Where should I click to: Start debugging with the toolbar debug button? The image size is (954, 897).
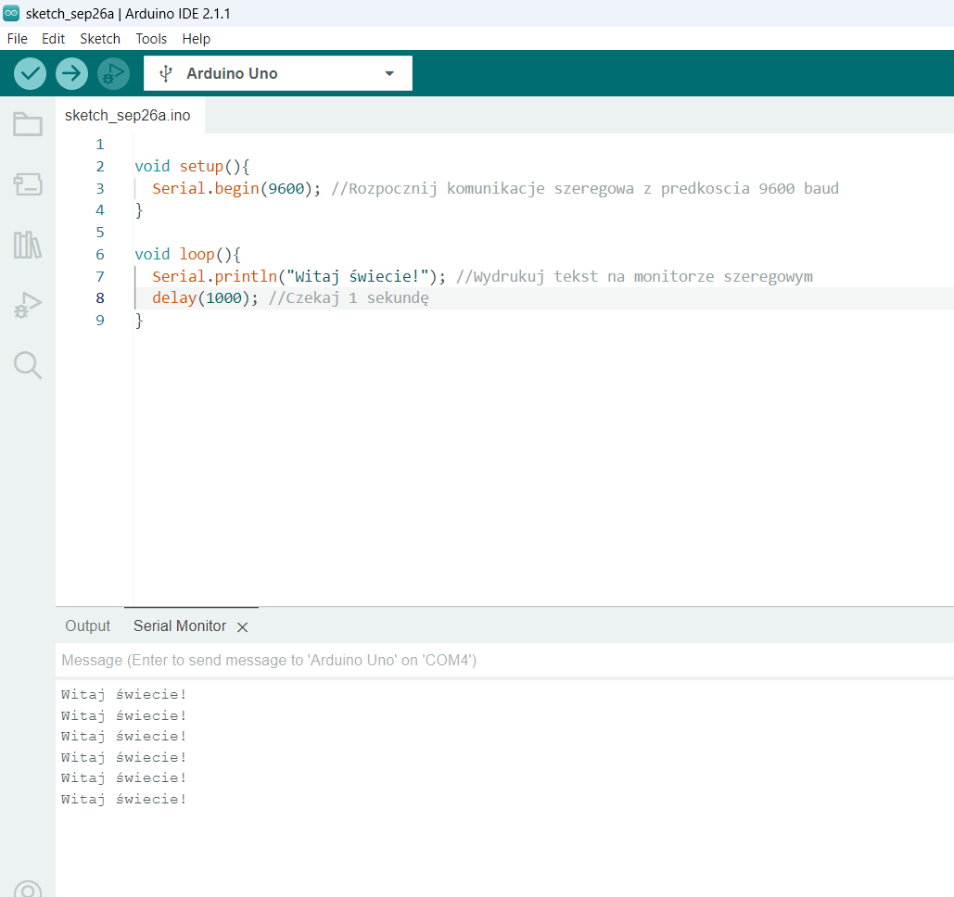114,73
